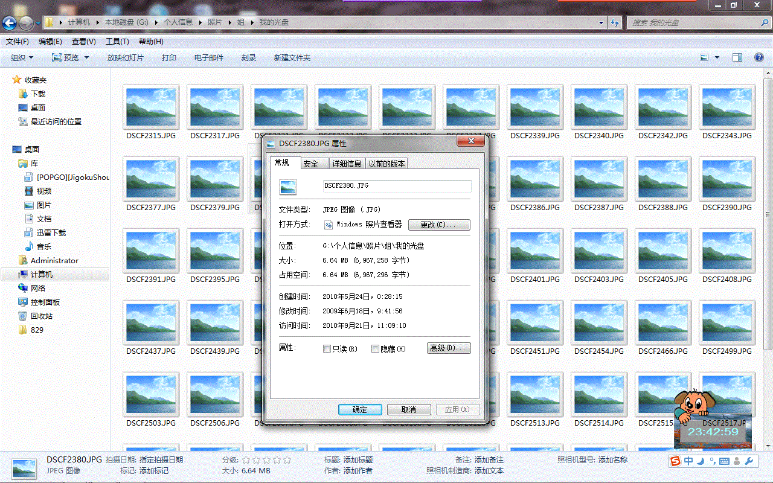Open the 下载 folder in favorites
The width and height of the screenshot is (773, 483).
24,94
